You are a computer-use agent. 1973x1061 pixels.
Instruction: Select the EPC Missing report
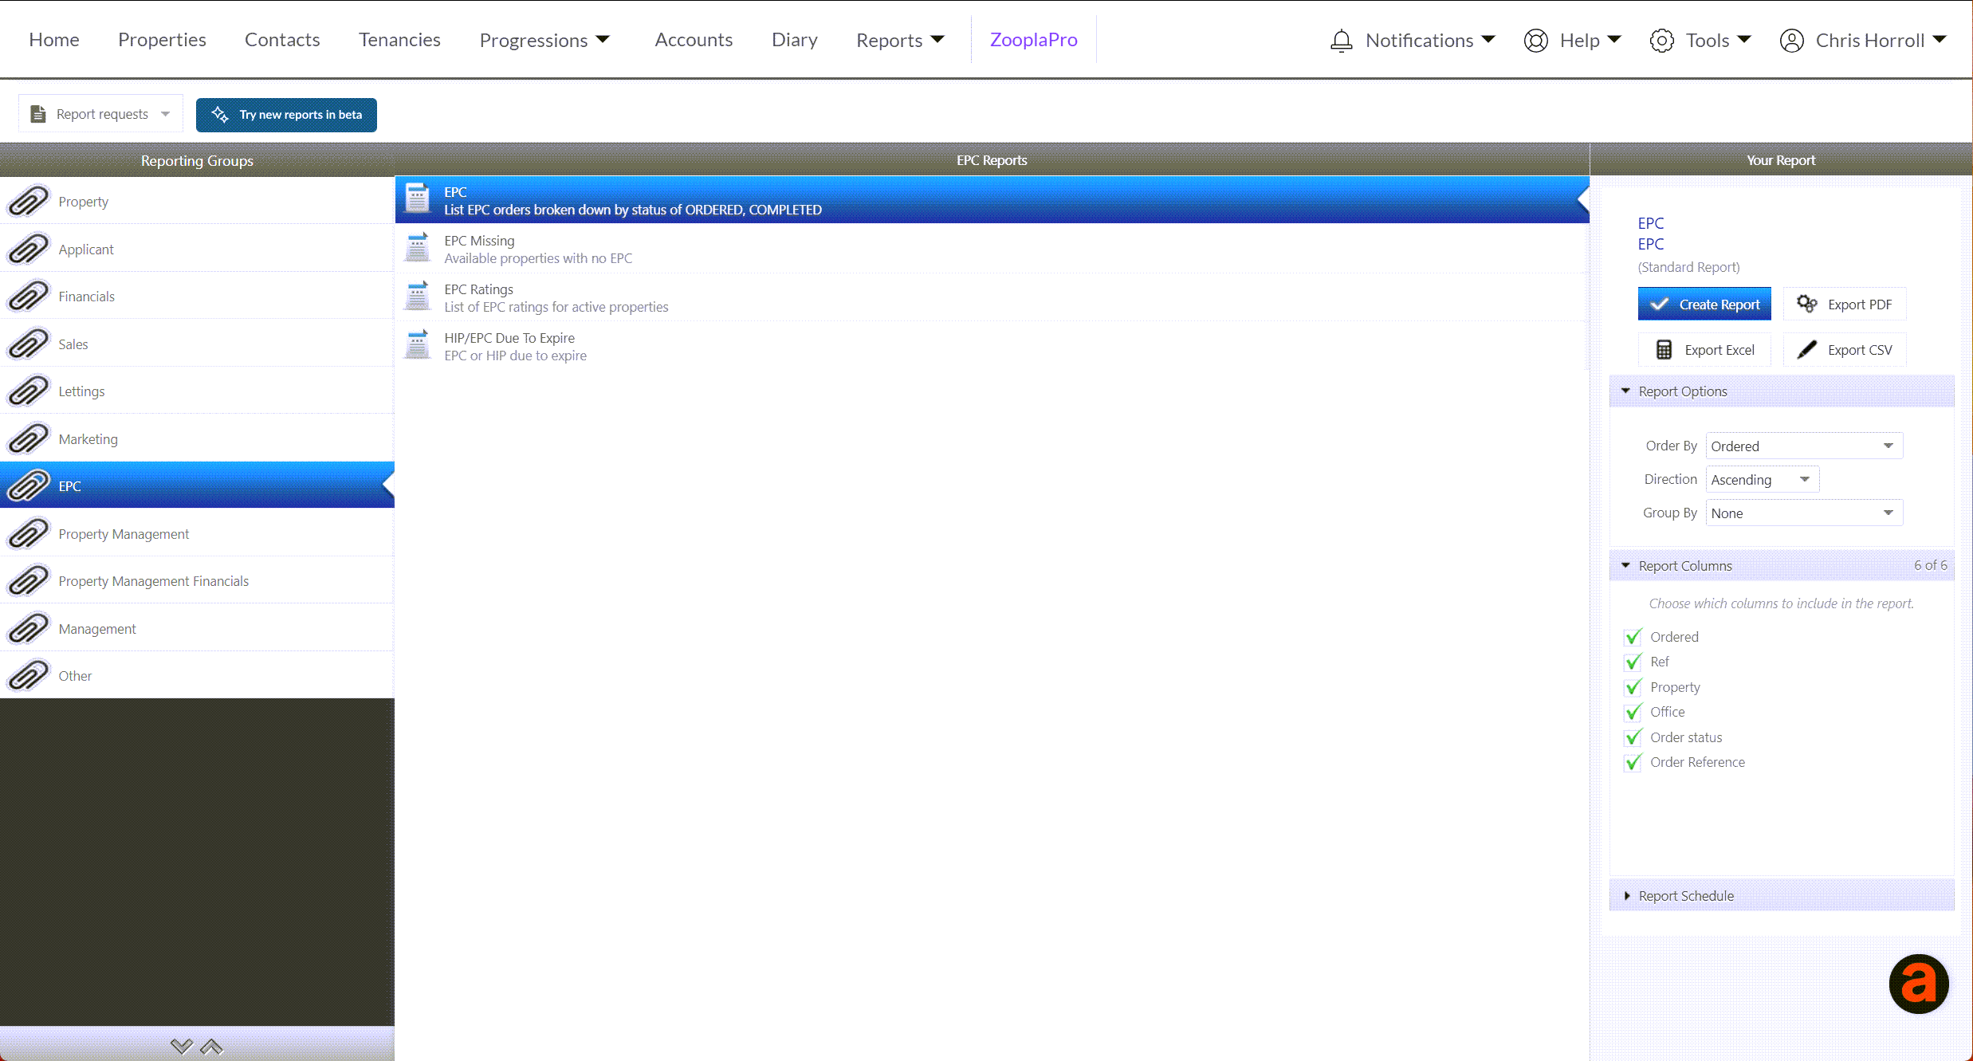tap(992, 249)
